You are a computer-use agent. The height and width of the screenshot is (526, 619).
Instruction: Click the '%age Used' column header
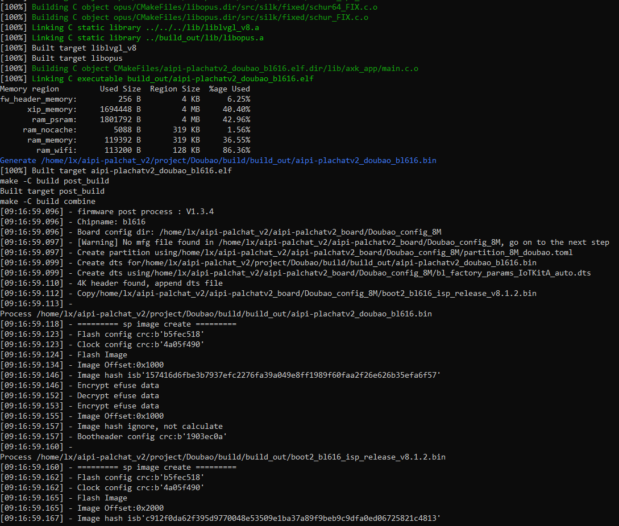click(x=230, y=89)
